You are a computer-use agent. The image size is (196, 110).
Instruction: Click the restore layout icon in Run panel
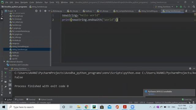click(6, 82)
